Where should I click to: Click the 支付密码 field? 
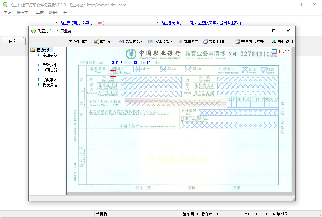[x=239, y=112]
